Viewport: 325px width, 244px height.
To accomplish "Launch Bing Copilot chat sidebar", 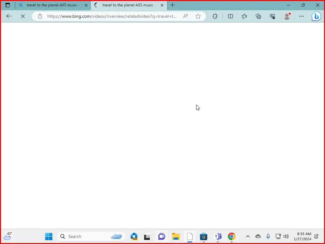I will click(x=316, y=16).
